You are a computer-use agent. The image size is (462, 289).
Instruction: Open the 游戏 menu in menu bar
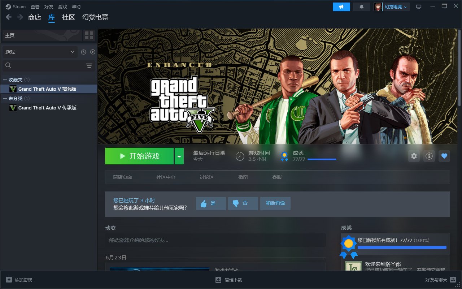[62, 7]
